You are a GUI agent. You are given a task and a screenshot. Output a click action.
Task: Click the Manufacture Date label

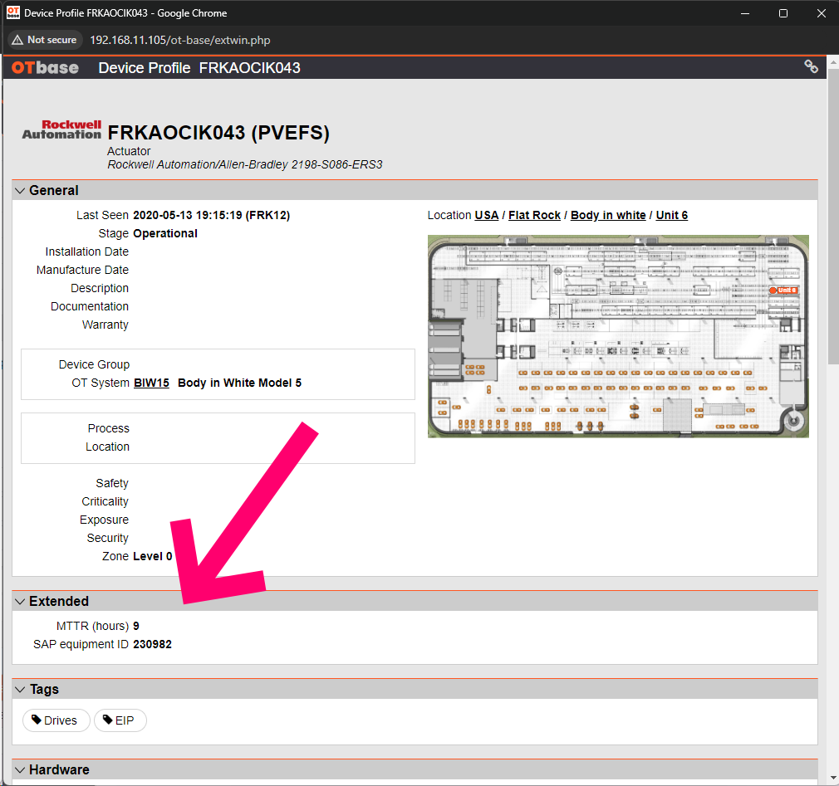click(82, 270)
